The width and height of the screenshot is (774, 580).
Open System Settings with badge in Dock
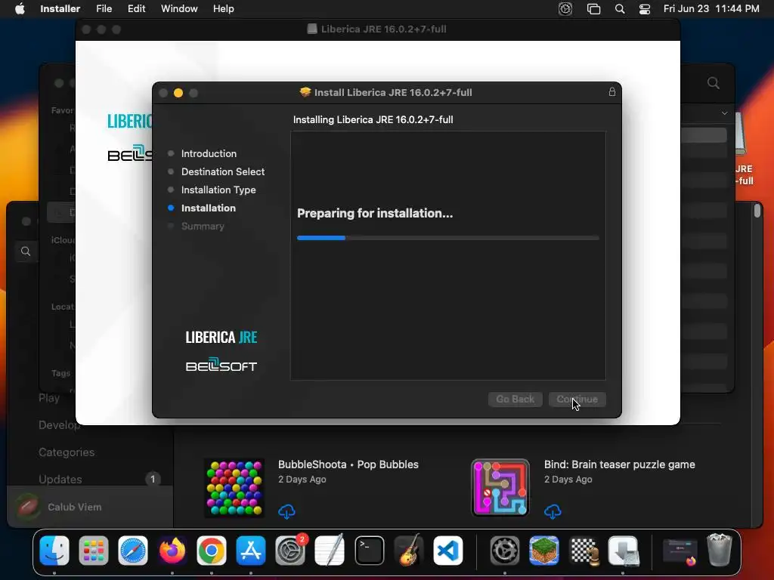click(290, 551)
